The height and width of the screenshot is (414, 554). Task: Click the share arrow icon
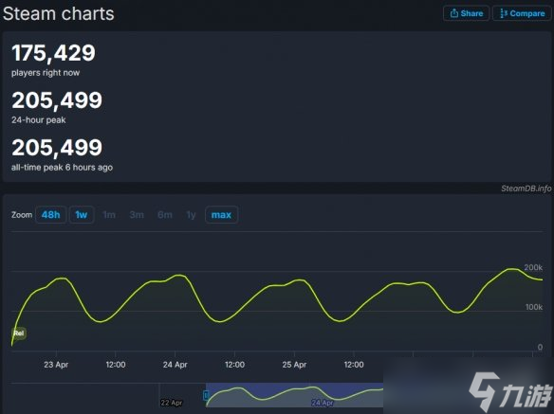(x=454, y=13)
